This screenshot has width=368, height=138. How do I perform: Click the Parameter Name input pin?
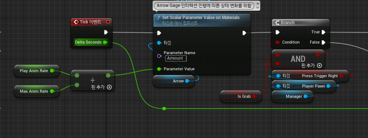[x=159, y=56]
